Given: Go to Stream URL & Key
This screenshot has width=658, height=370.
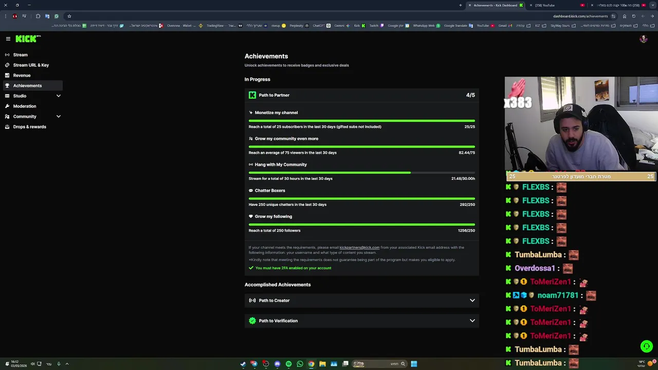Looking at the screenshot, I should (x=31, y=65).
